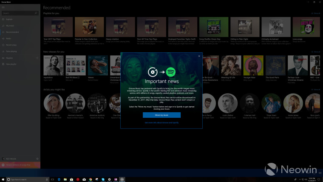Open Meaning Of Life album cover
This screenshot has width=323, height=182.
(x=231, y=65)
